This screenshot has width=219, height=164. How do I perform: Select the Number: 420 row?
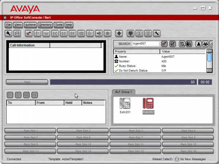pyautogui.click(x=160, y=61)
